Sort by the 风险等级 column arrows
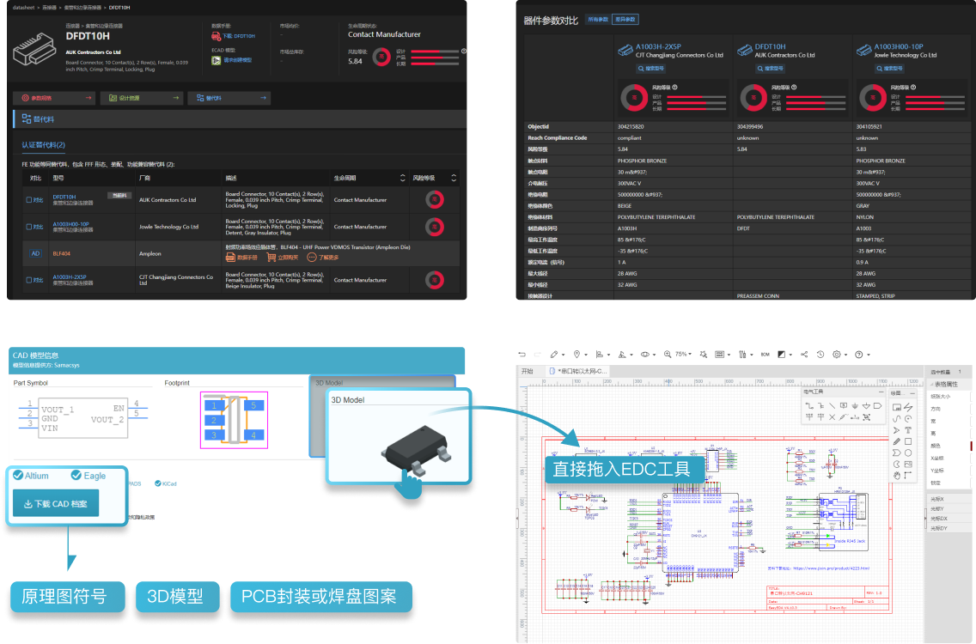The height and width of the screenshot is (644, 976). (x=453, y=178)
